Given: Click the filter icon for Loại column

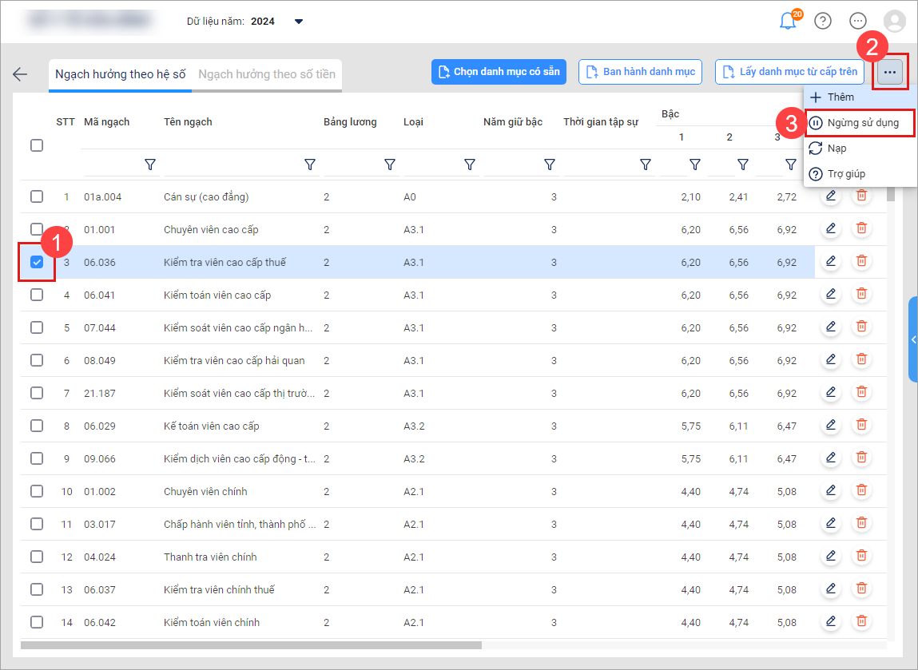Looking at the screenshot, I should tap(470, 165).
